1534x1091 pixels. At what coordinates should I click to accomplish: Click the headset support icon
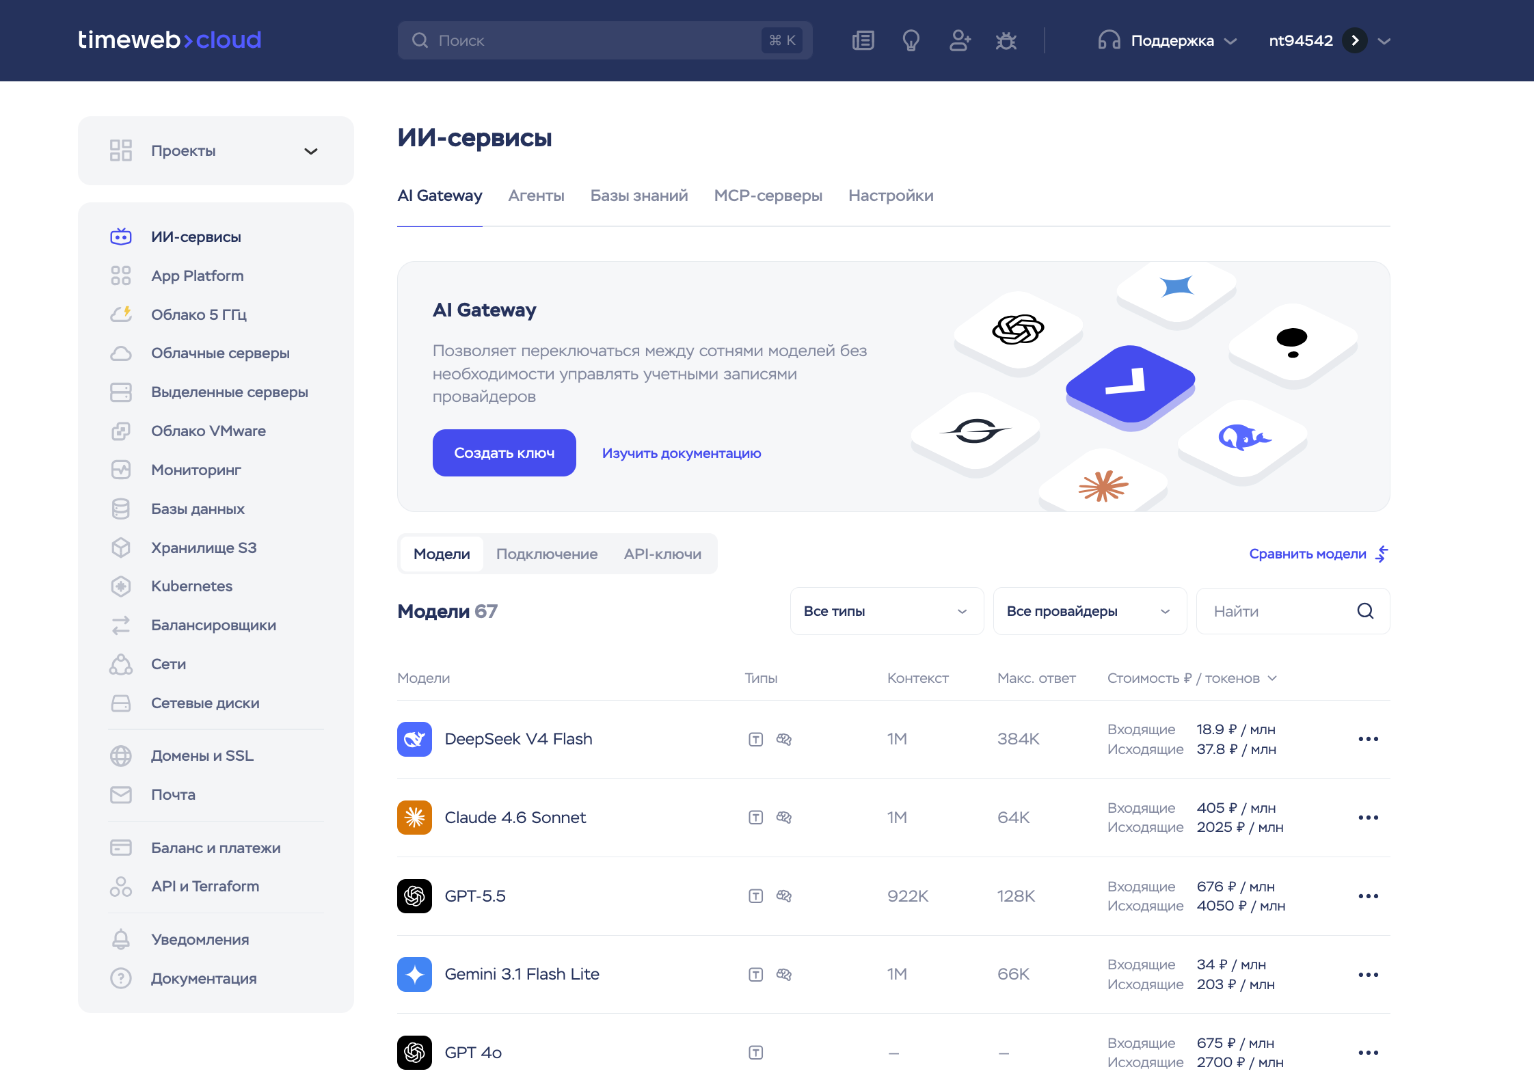pos(1109,40)
